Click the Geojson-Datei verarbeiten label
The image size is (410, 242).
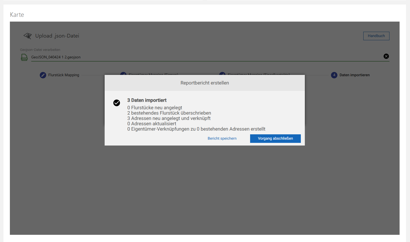[x=40, y=50]
